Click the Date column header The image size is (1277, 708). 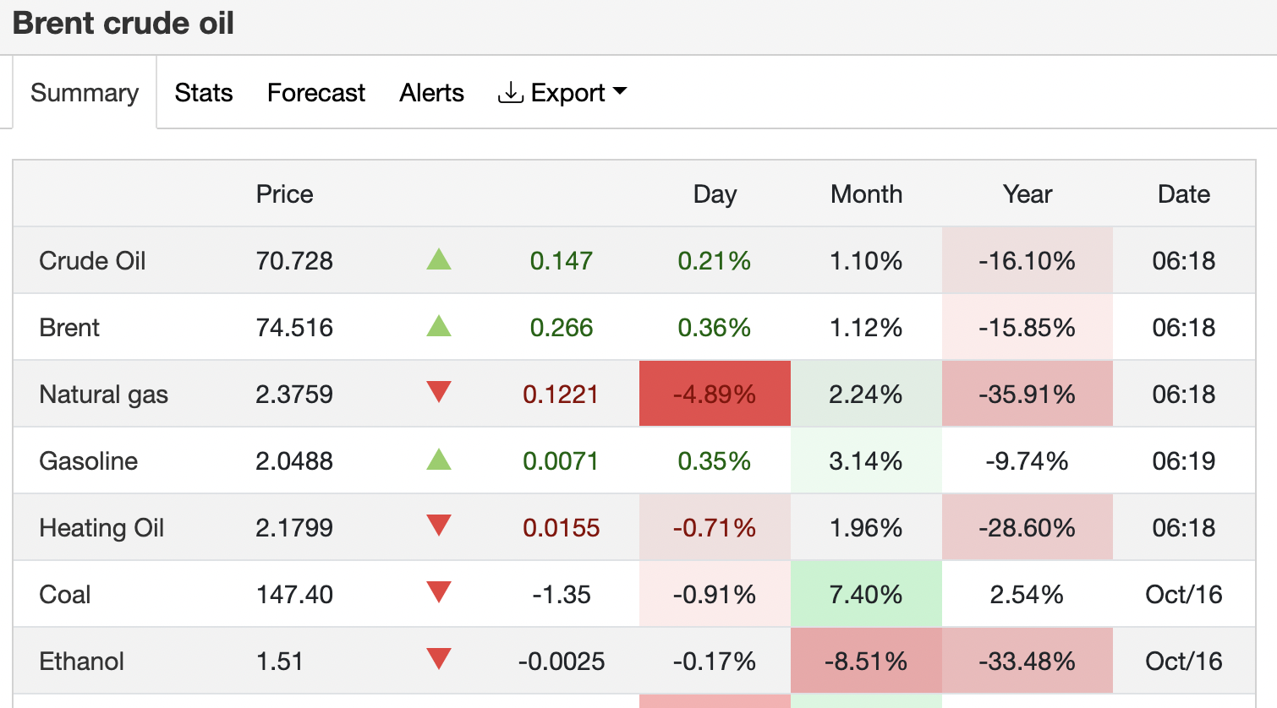pos(1184,193)
